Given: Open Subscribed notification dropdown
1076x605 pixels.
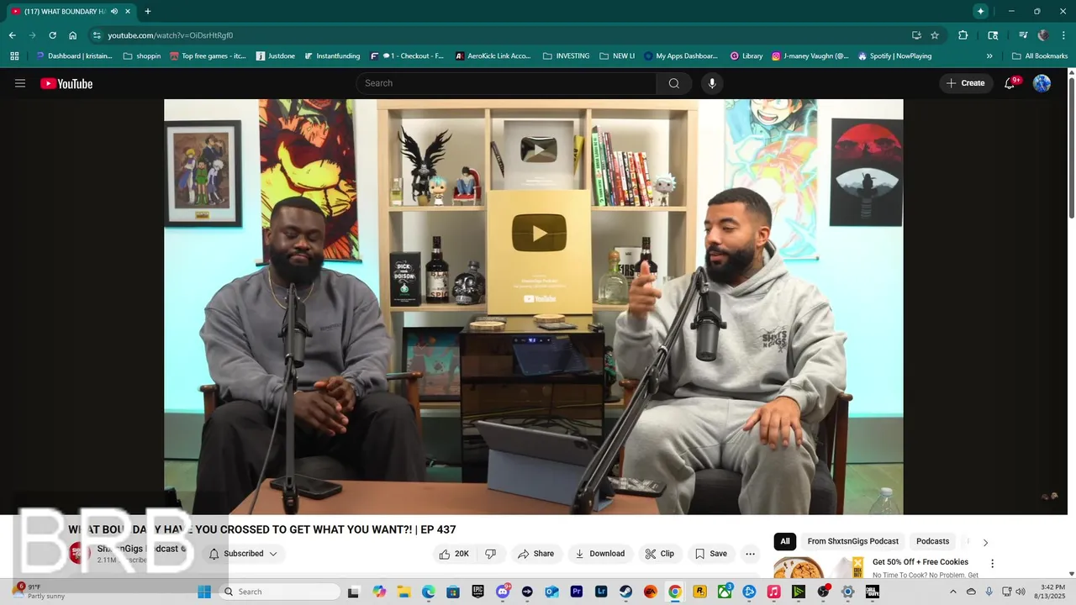Looking at the screenshot, I should 243,554.
